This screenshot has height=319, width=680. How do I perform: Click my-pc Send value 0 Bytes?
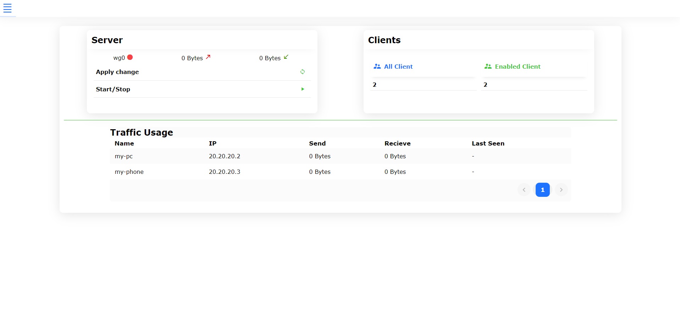(320, 156)
